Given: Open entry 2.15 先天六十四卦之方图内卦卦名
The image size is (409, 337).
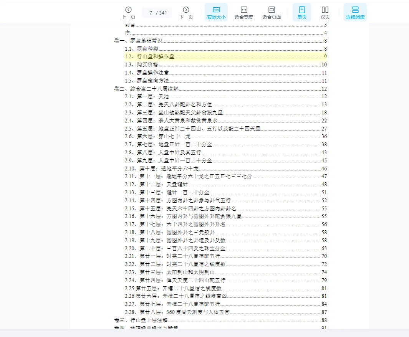Looking at the screenshot, I should 226,209.
